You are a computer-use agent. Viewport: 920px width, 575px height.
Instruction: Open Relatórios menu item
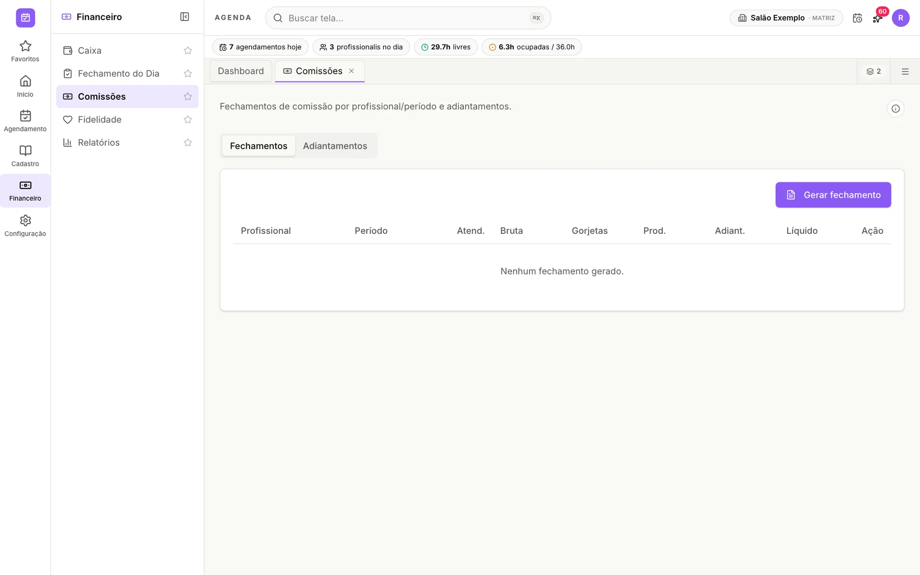click(127, 142)
